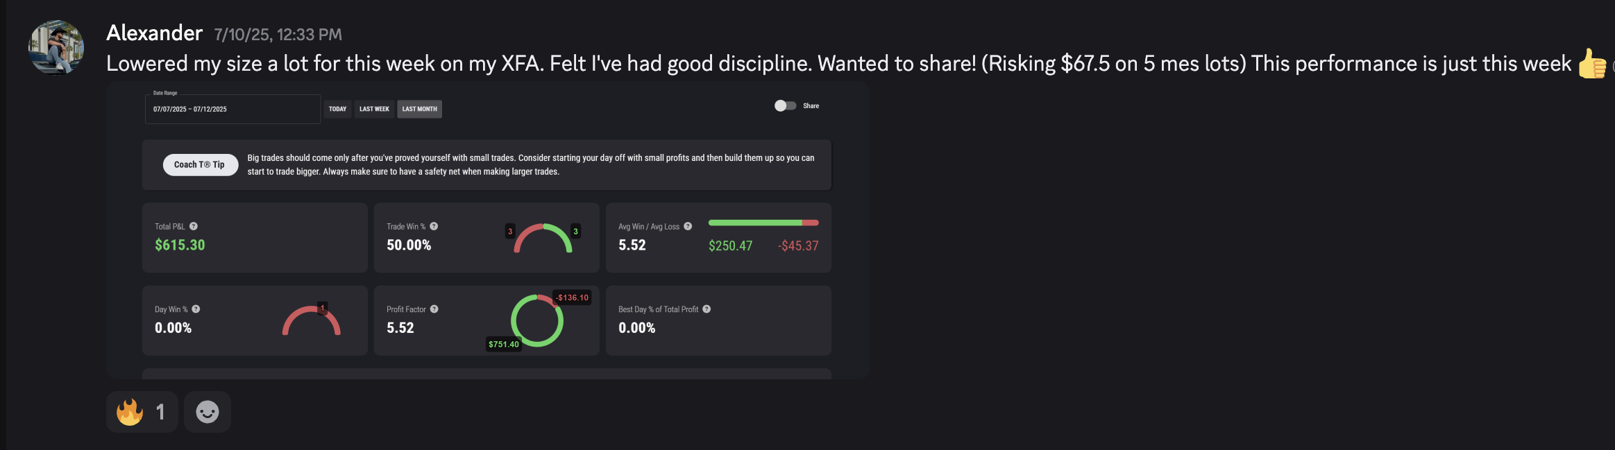Click the Trade Win % gauge arc

point(543,237)
